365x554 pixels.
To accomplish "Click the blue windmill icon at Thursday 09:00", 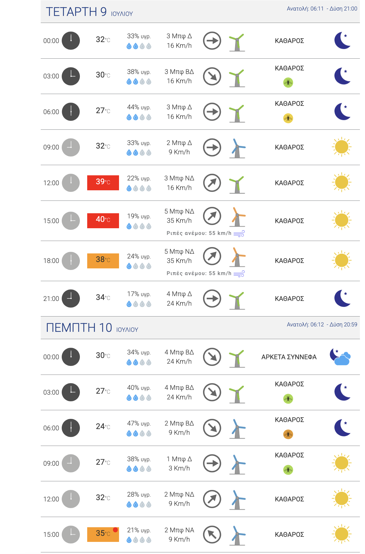I will [x=237, y=464].
